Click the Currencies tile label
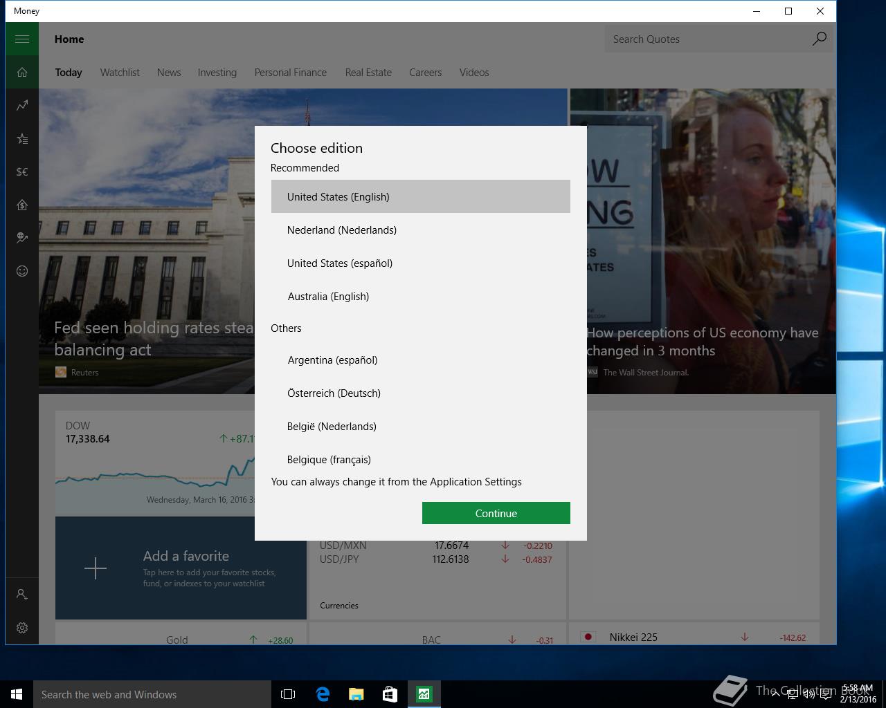 pos(339,606)
